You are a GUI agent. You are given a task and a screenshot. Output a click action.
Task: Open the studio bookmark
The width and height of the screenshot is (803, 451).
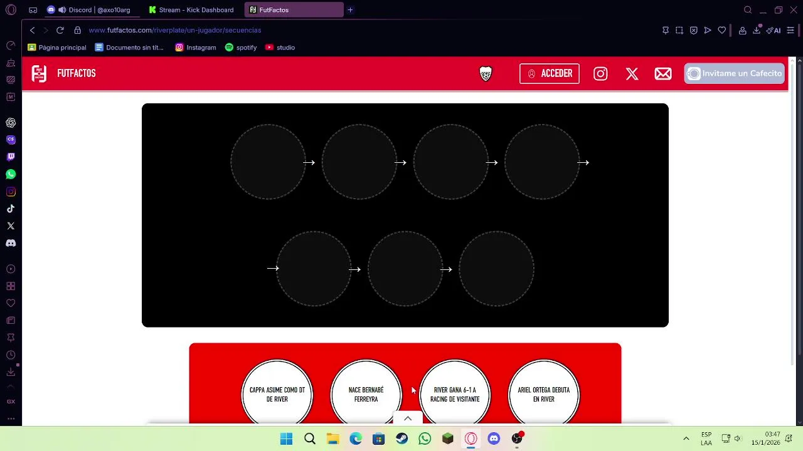(x=280, y=48)
